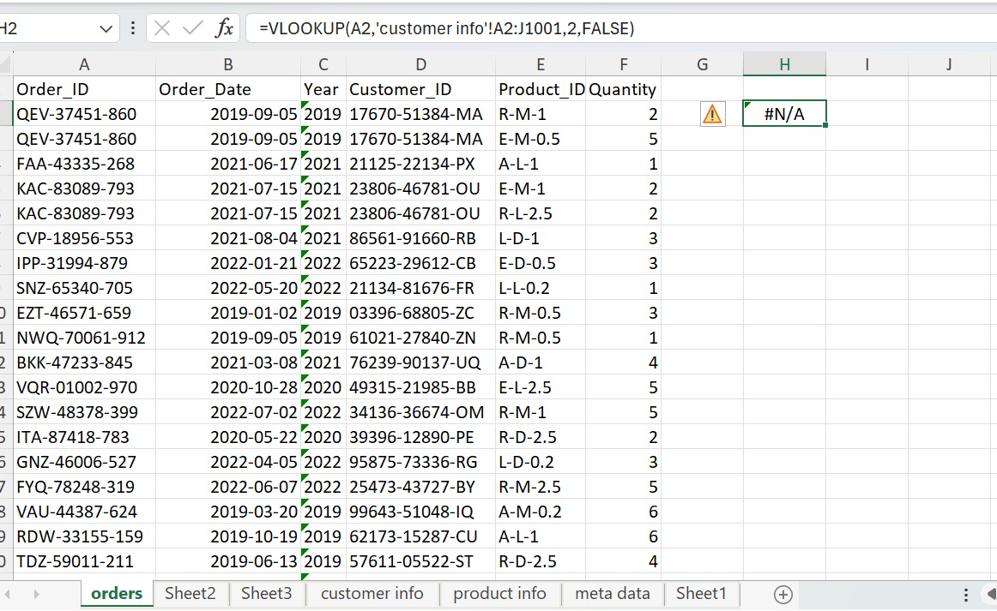Screen dimensions: 997x611
Task: Select column F header
Action: point(623,64)
